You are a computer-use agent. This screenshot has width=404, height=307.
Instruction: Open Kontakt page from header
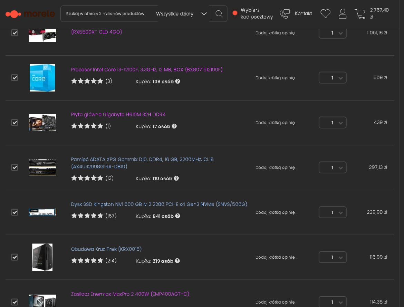point(303,13)
